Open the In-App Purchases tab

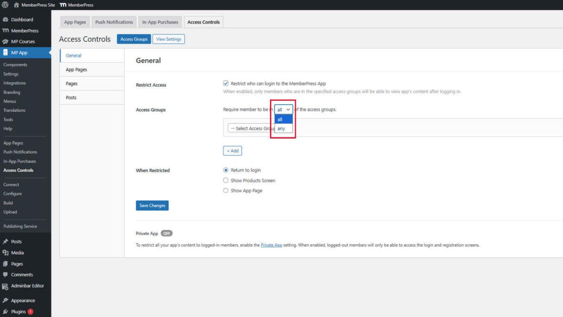[x=160, y=21]
